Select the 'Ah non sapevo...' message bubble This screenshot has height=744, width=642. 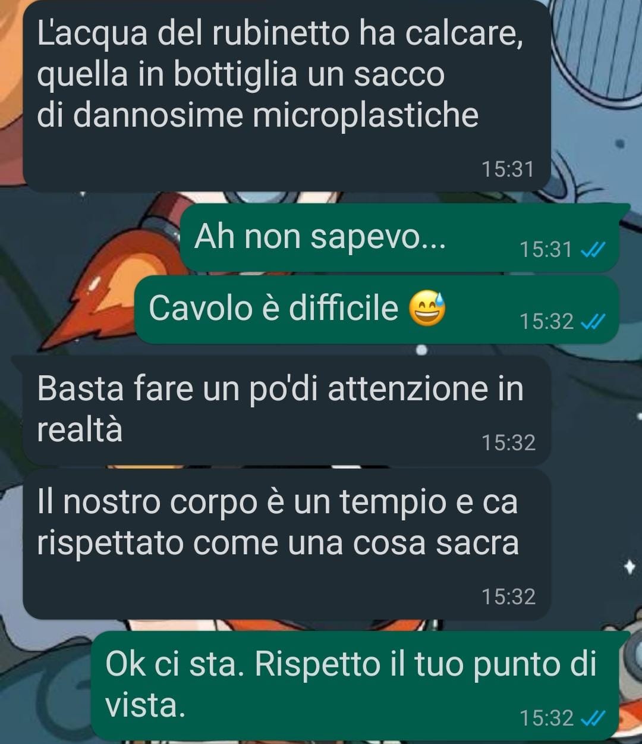(399, 238)
